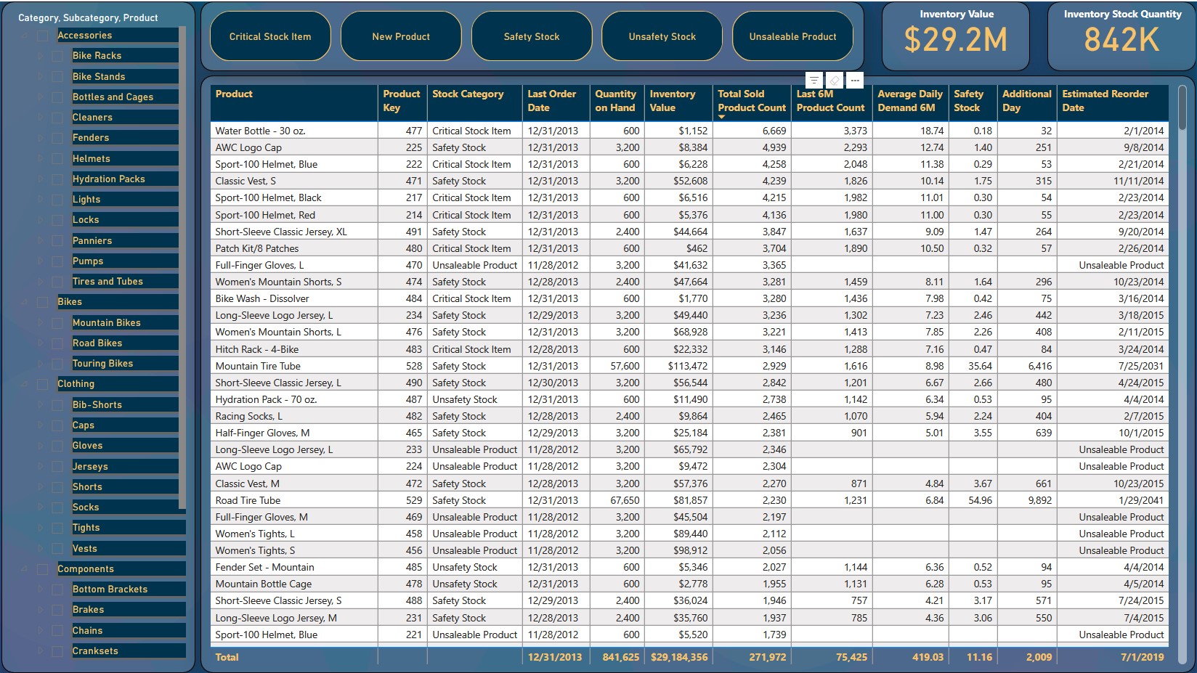This screenshot has height=673, width=1197.
Task: Click the Safety Stock slicer button
Action: (x=531, y=36)
